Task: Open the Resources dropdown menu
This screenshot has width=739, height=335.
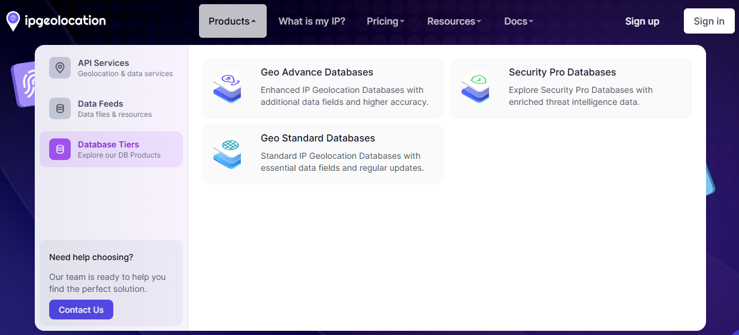Action: (454, 21)
